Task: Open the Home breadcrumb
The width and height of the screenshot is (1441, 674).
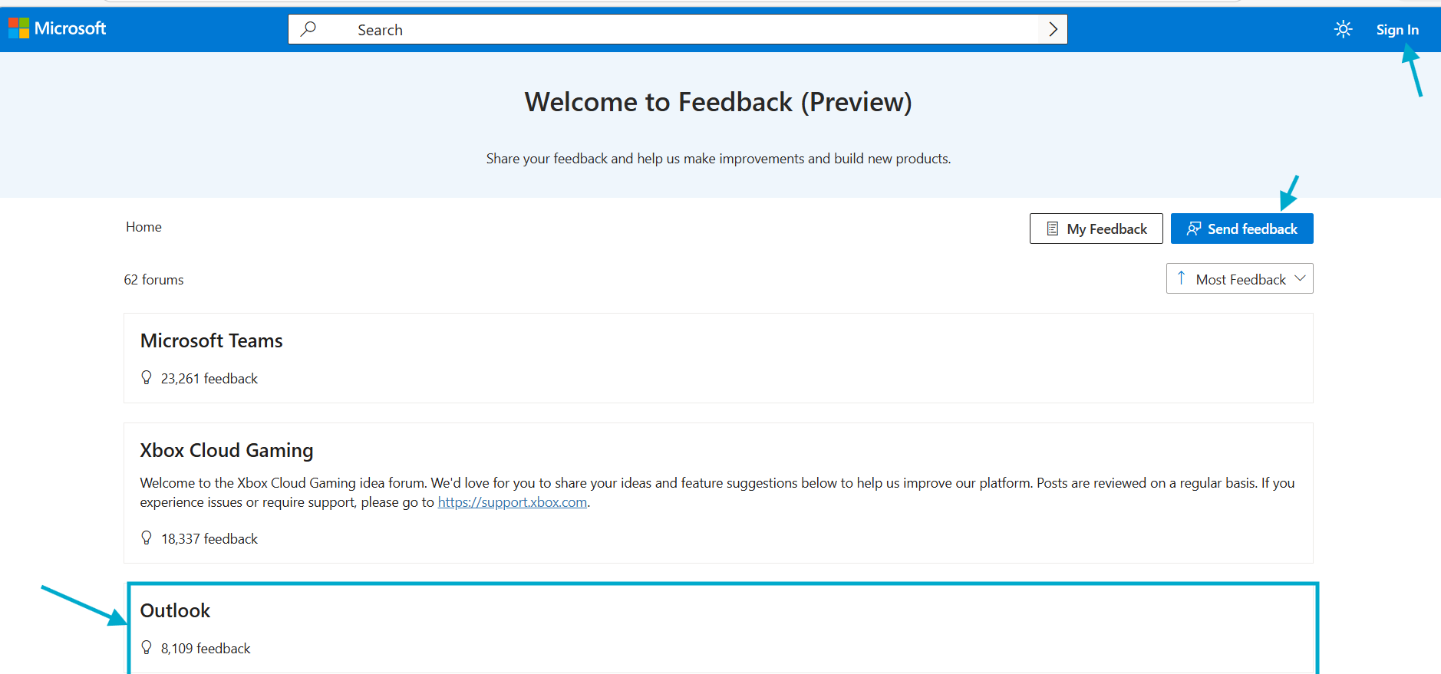Action: [x=143, y=227]
